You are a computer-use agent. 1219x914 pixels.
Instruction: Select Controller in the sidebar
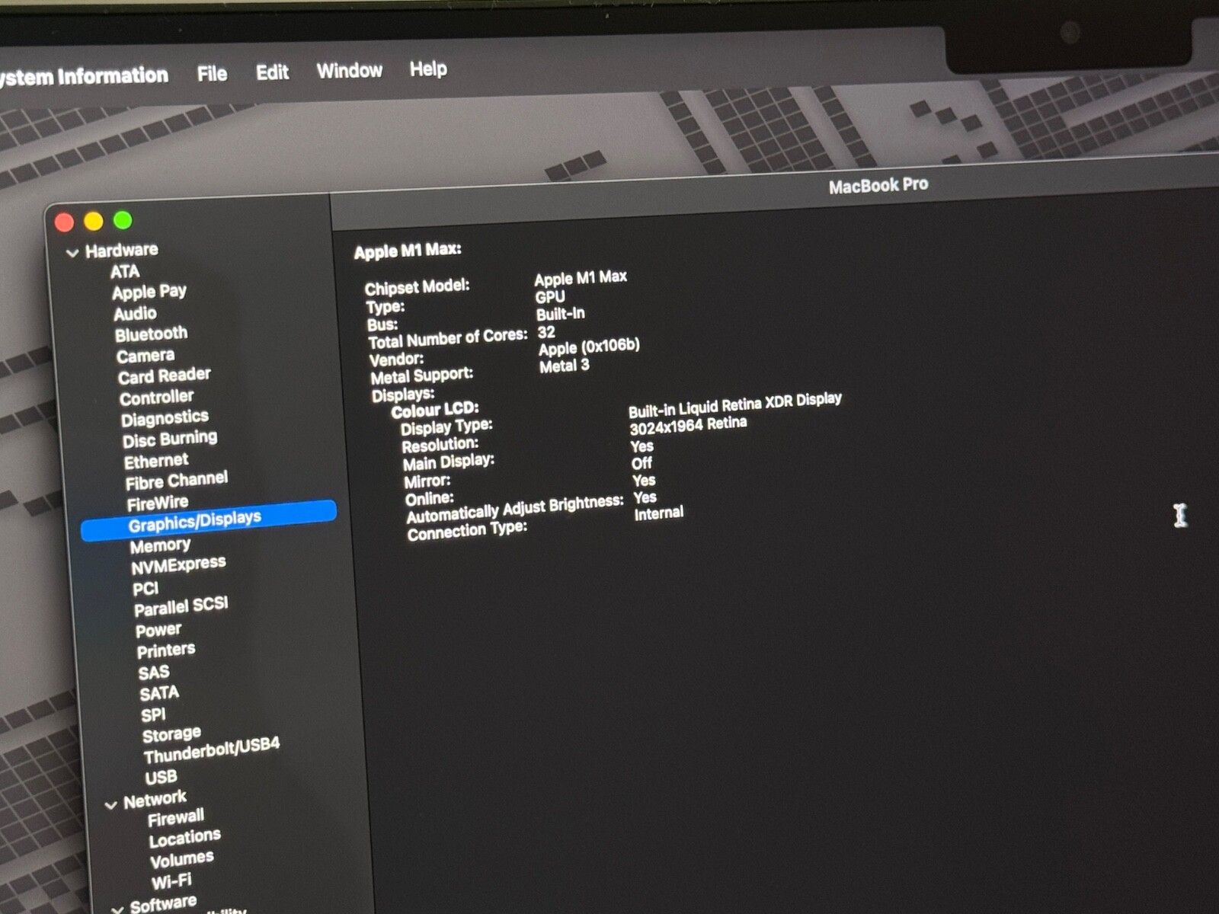coord(156,398)
